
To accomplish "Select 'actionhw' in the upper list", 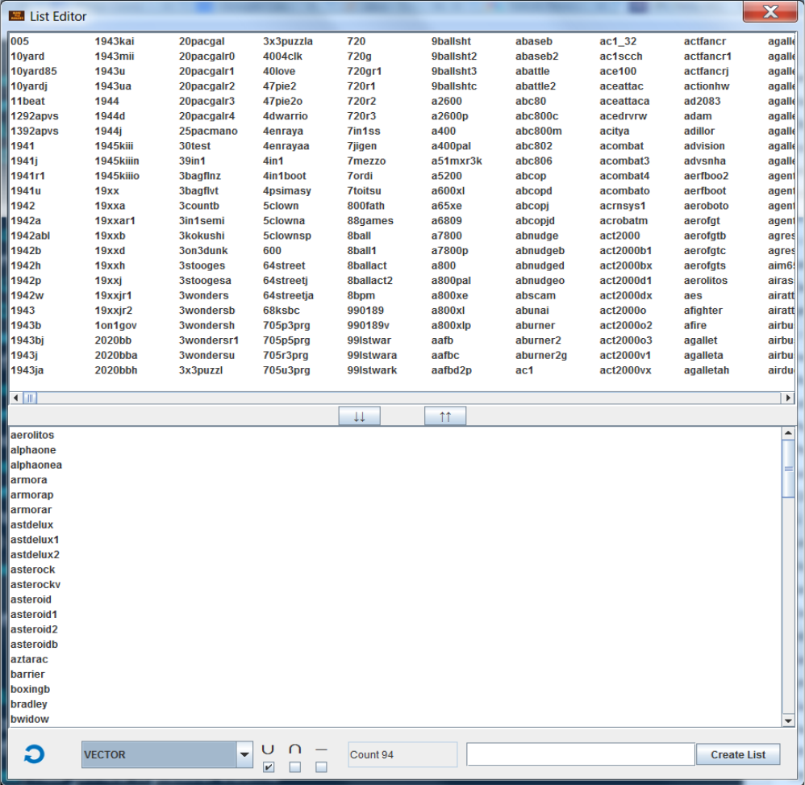I will pyautogui.click(x=707, y=86).
